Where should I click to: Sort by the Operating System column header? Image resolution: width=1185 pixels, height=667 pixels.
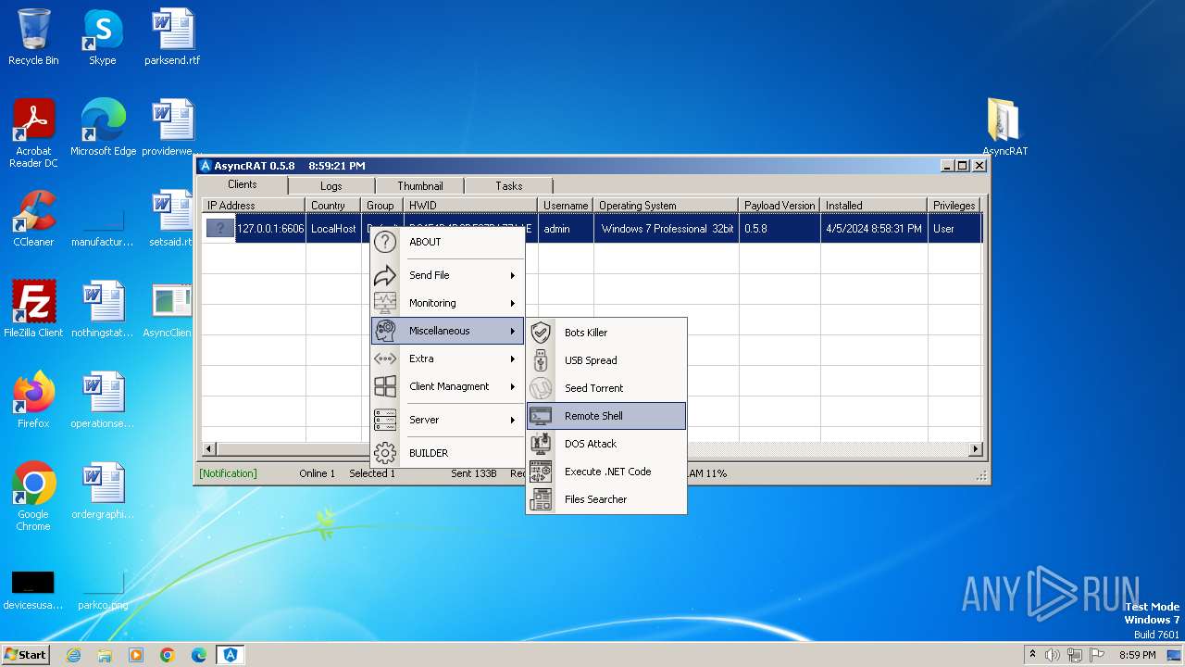667,206
